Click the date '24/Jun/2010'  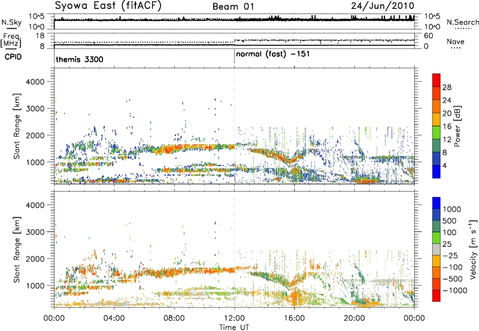[x=383, y=6]
